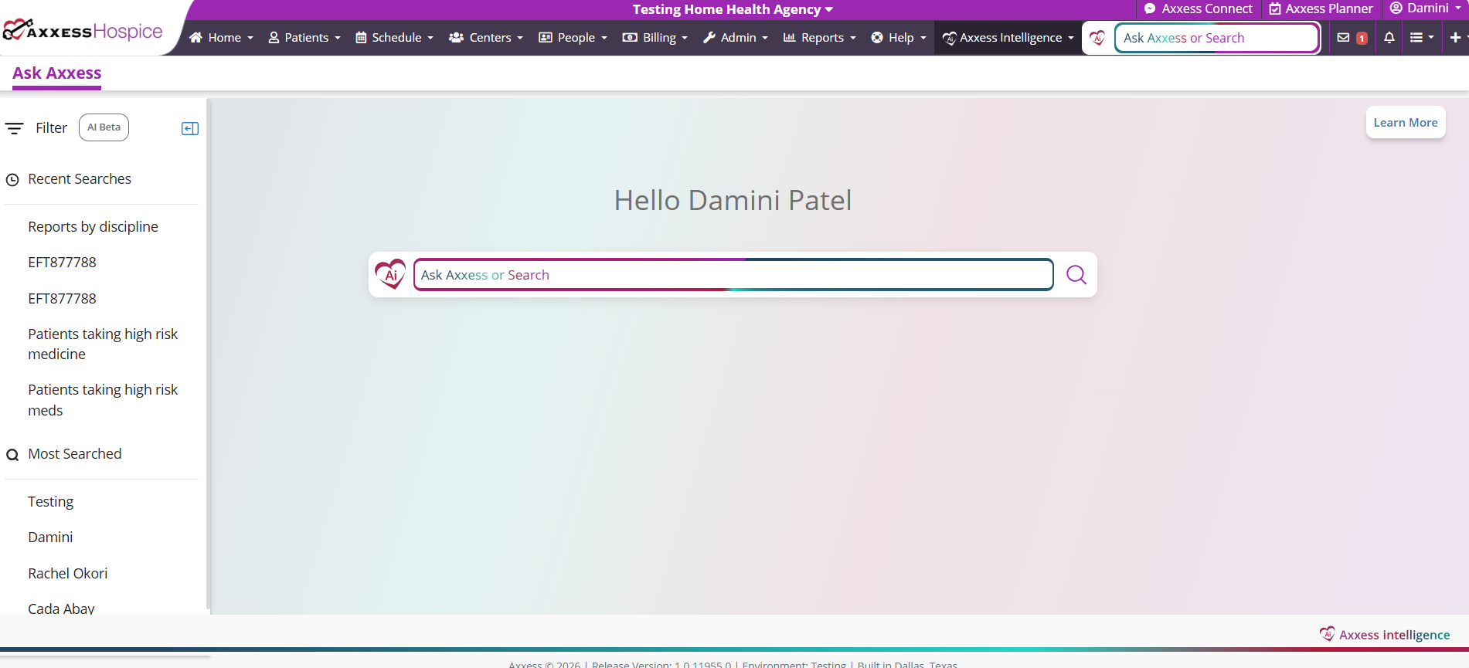Expand the Axxess Intelligence menu

[1008, 38]
